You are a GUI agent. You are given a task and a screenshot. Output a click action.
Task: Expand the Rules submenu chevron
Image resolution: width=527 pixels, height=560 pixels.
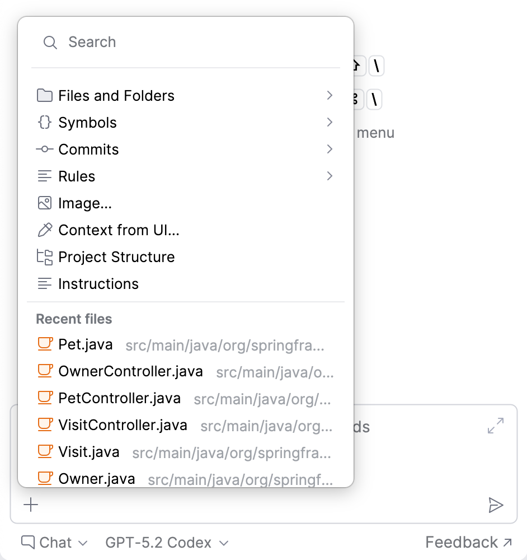[330, 176]
